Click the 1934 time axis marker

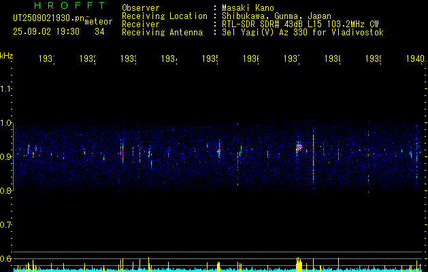tap(169, 58)
